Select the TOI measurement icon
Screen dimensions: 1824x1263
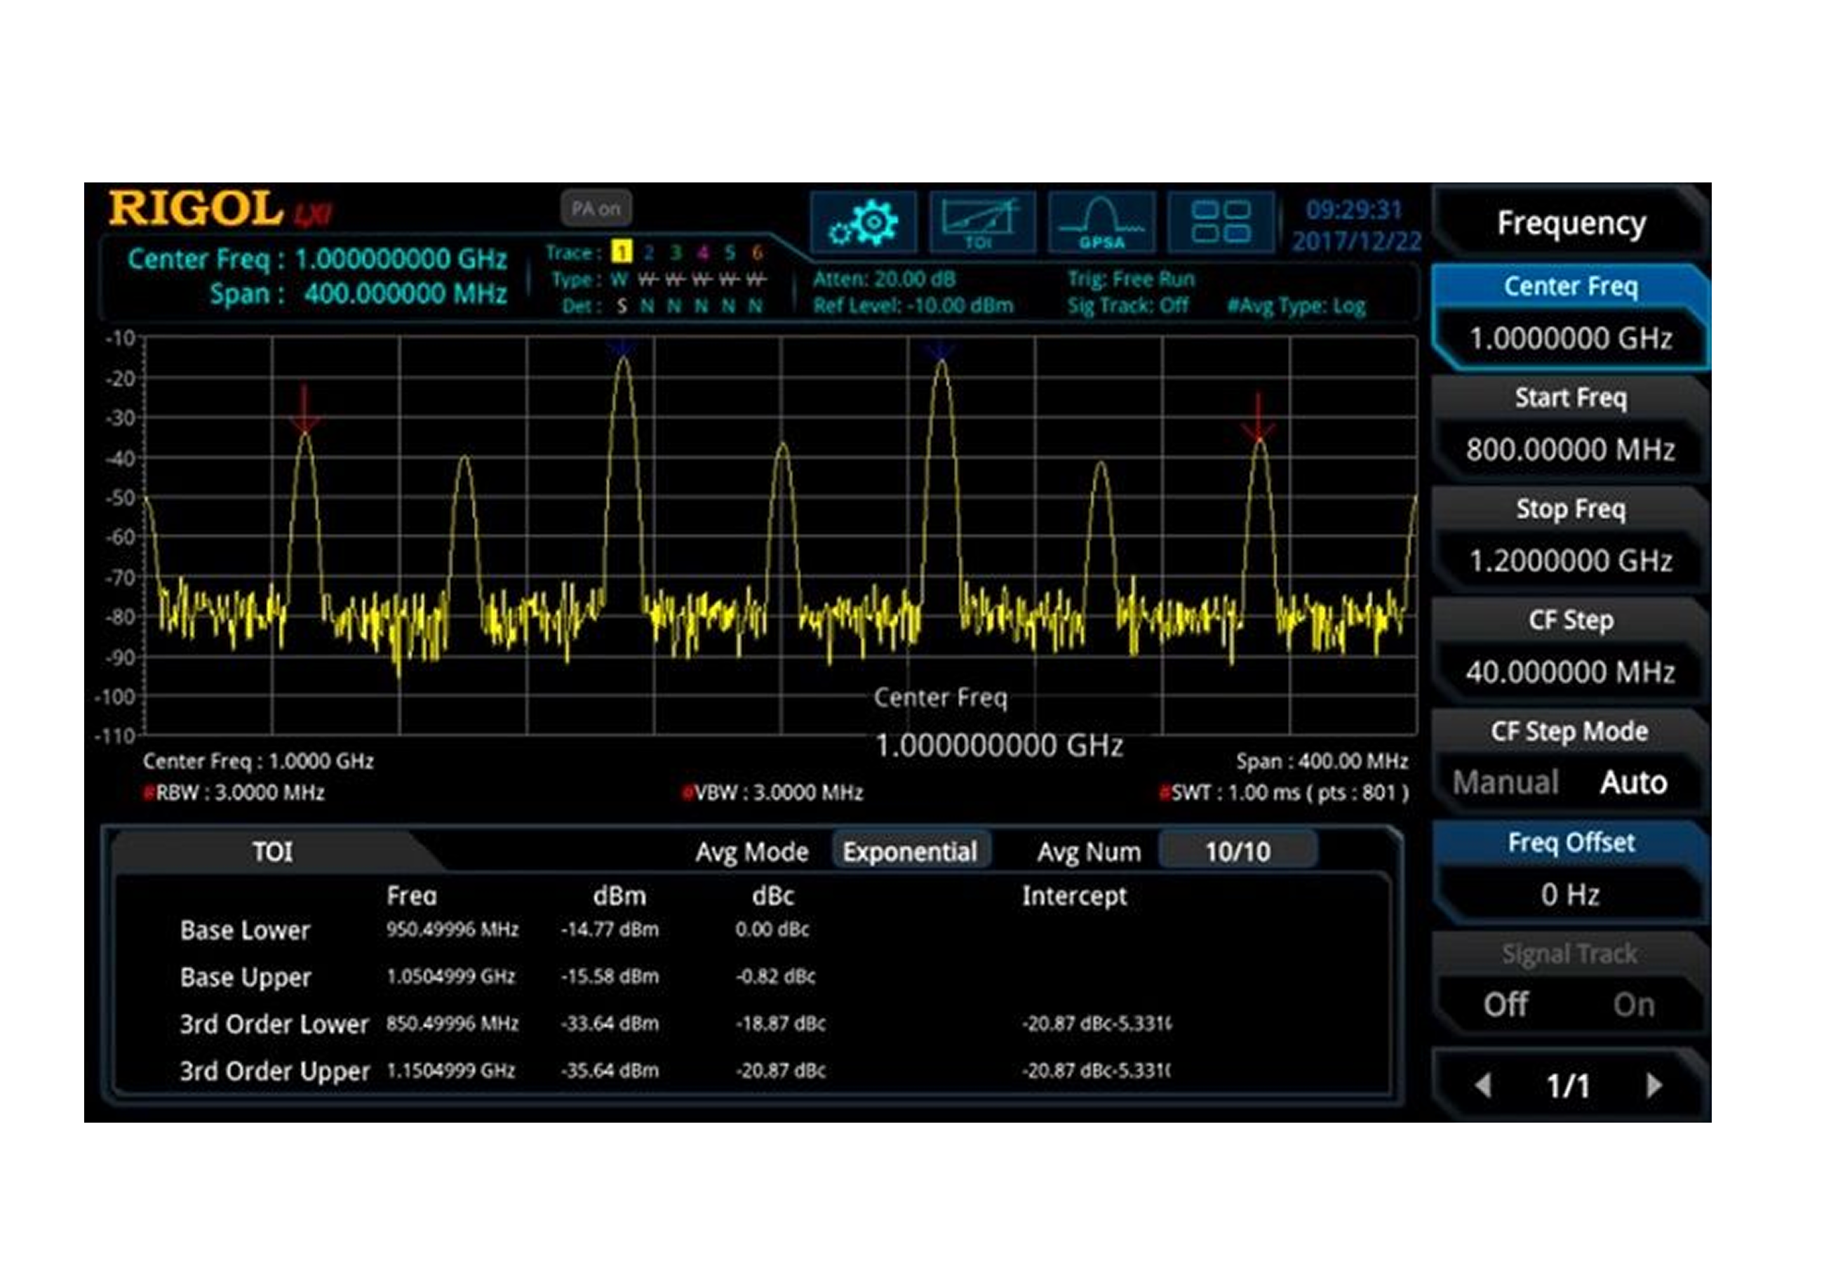pyautogui.click(x=981, y=222)
